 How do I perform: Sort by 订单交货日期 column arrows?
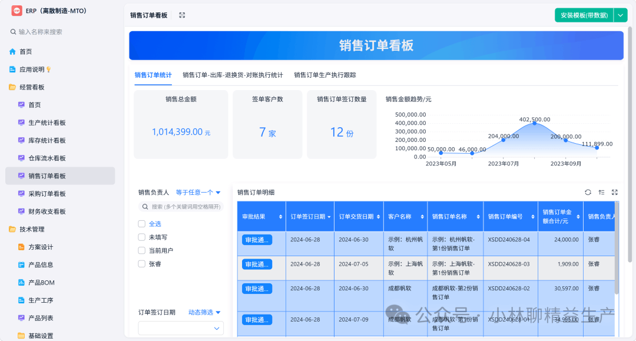click(379, 217)
